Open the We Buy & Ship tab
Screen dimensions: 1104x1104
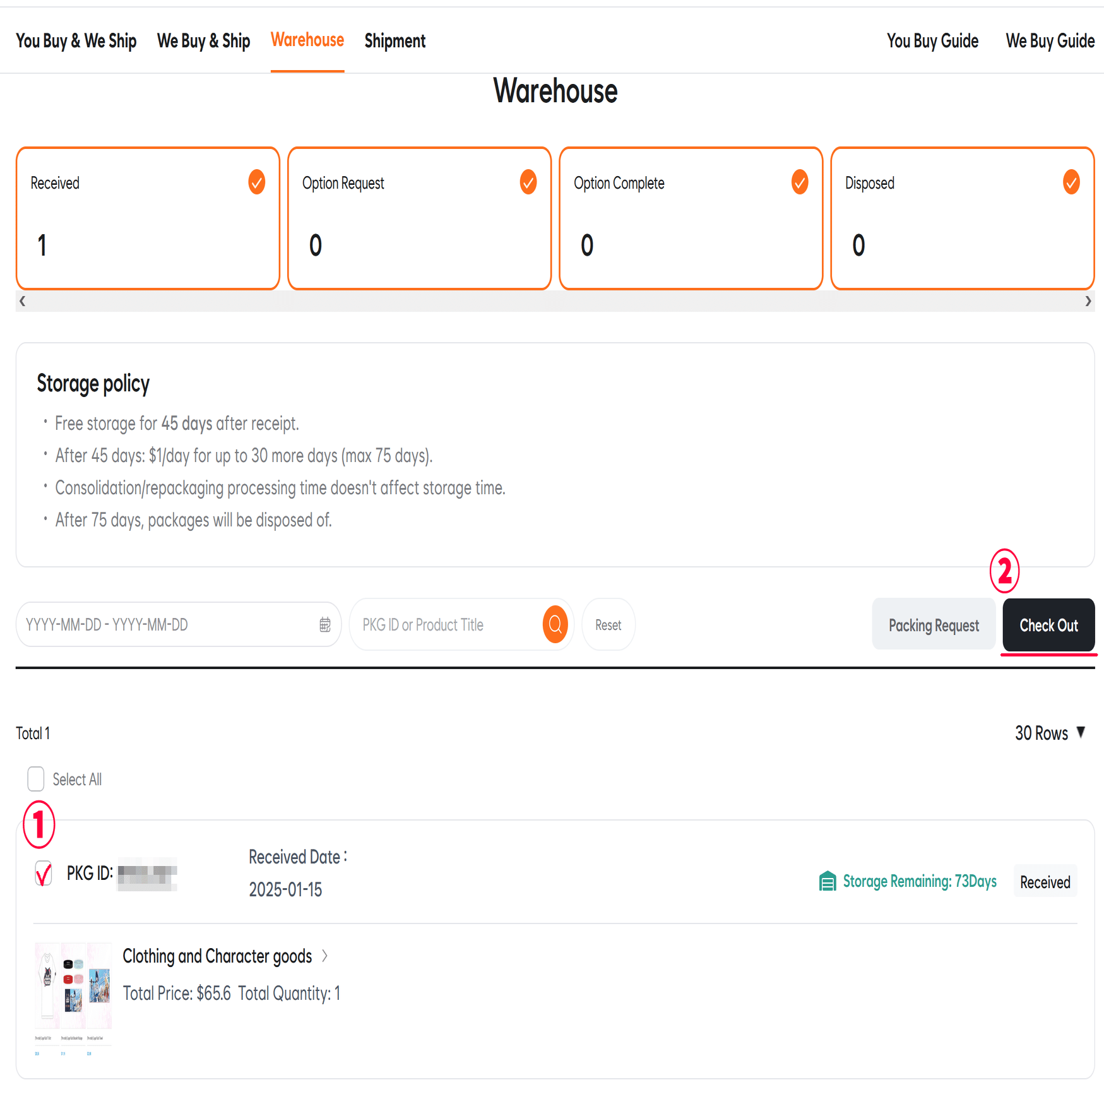pos(203,41)
